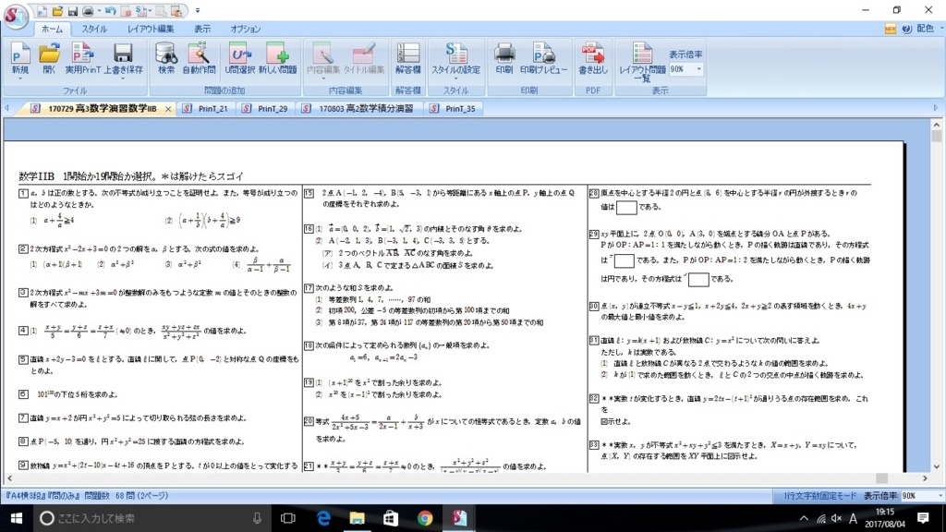Expand quick access toolbar customize arrow
The image size is (946, 532).
click(x=198, y=11)
